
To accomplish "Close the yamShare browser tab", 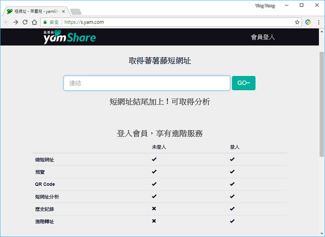I will 64,11.
